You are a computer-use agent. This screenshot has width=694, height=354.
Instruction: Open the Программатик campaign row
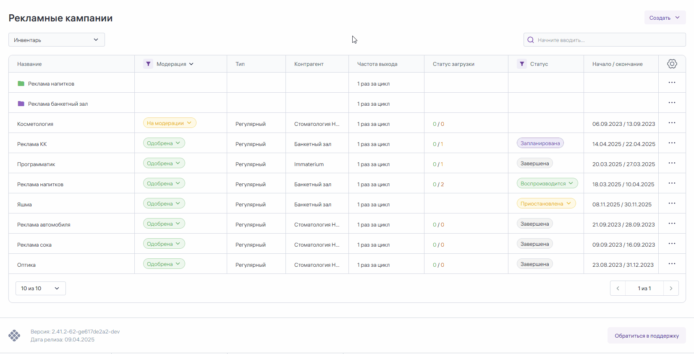tap(36, 164)
